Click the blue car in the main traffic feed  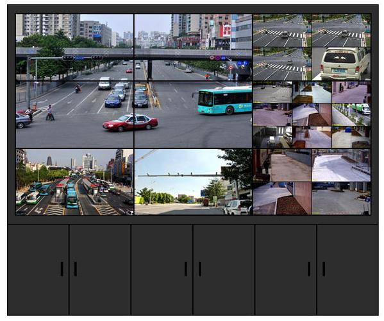tap(113, 101)
